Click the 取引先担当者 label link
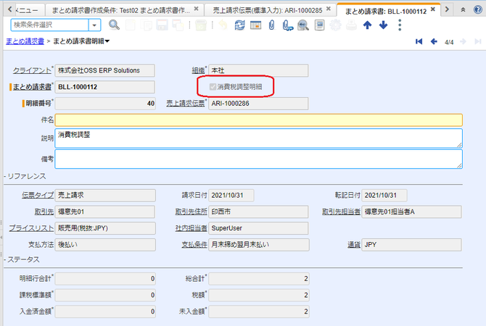Image resolution: width=486 pixels, height=326 pixels. click(341, 212)
